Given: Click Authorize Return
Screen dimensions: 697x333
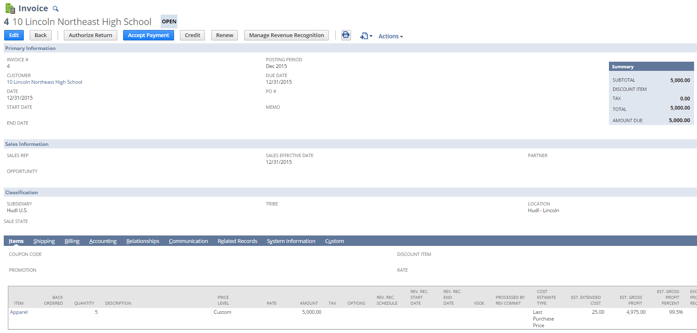Looking at the screenshot, I should [91, 35].
